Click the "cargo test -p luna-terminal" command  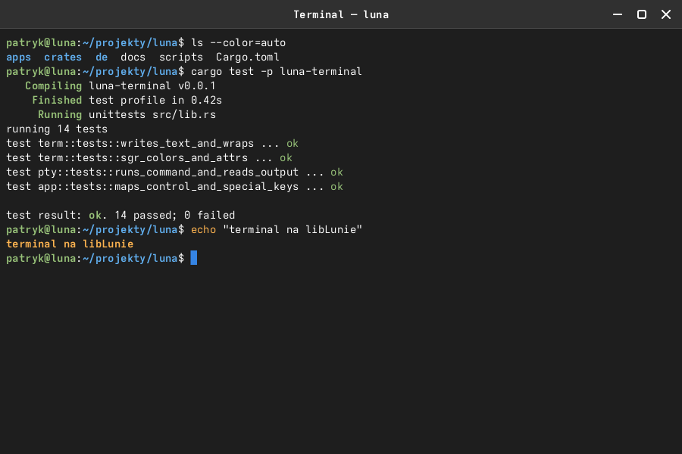276,72
